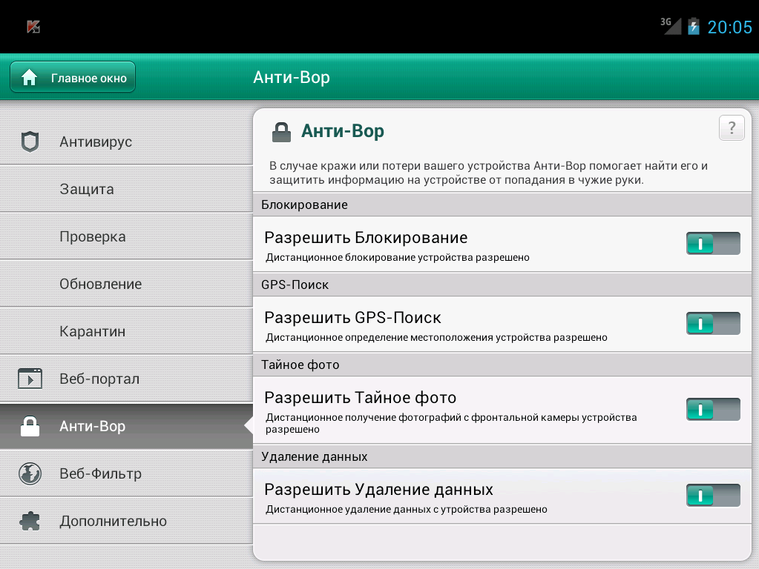Image resolution: width=759 pixels, height=569 pixels.
Task: Select Защита in the sidebar
Action: 126,189
